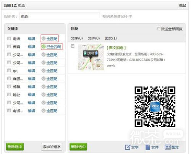
Task: Click 编辑 link for keyword 邮箱
Action: (31, 87)
